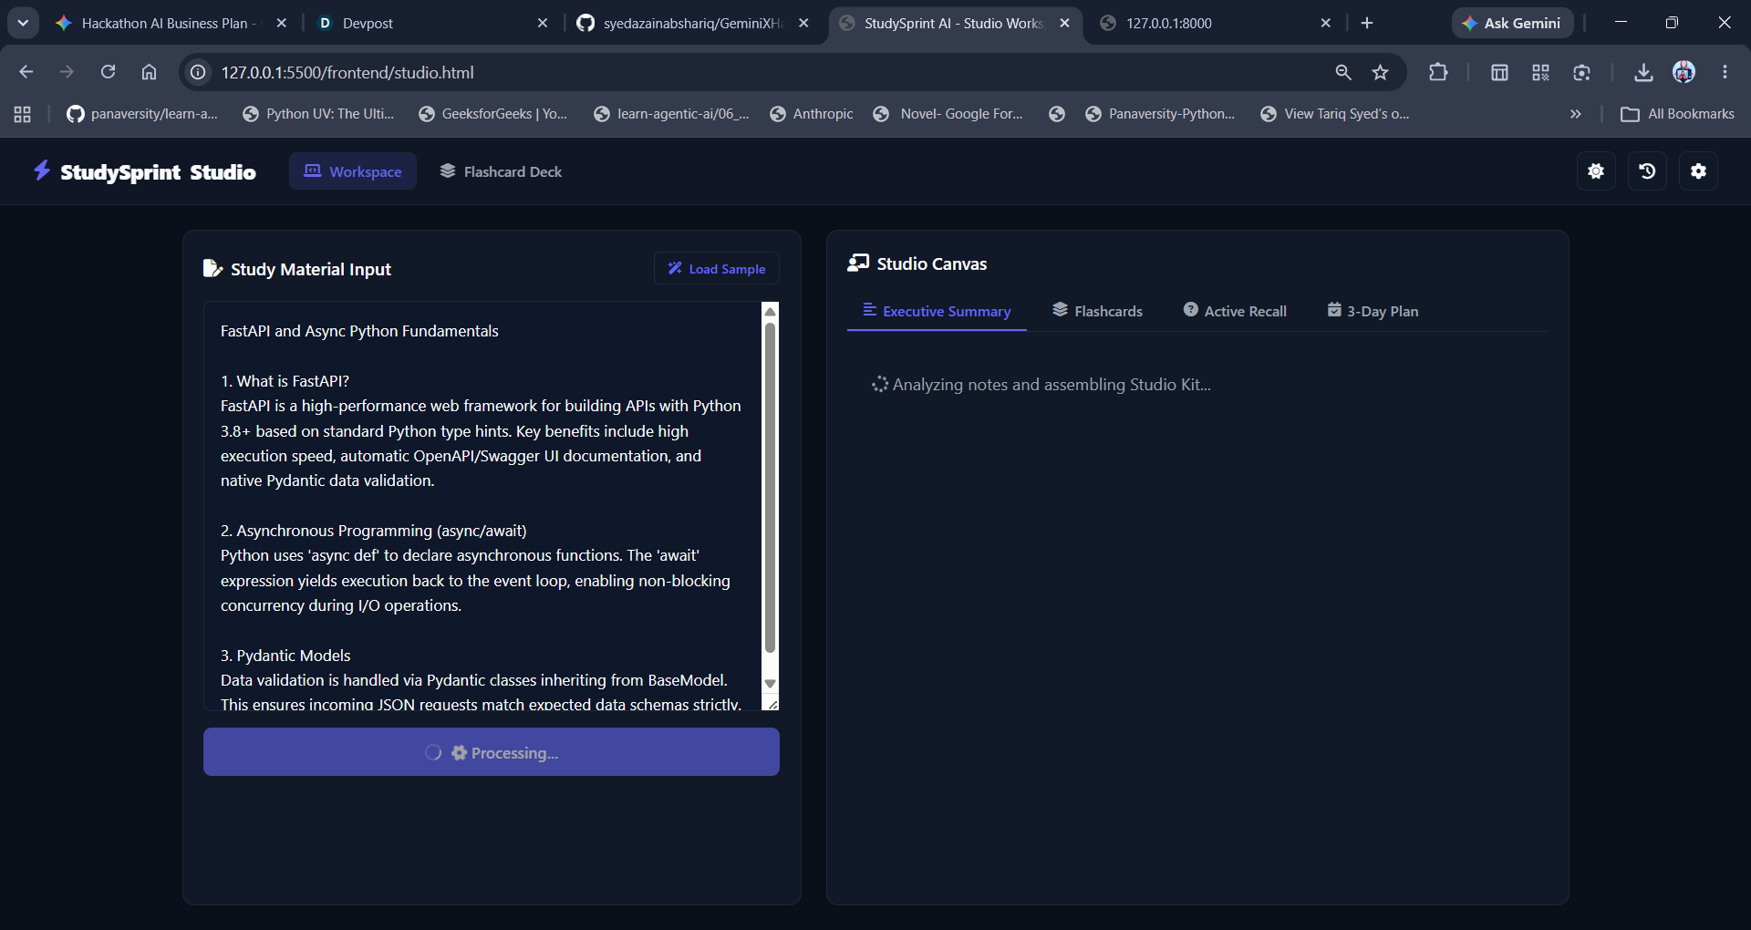Select the Executive Summary tab
Viewport: 1751px width, 930px height.
(937, 311)
